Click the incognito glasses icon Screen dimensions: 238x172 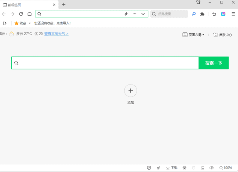pos(184,168)
